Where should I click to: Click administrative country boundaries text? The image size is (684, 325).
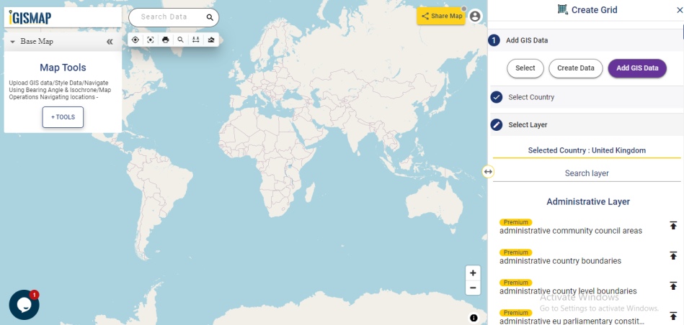coord(560,261)
